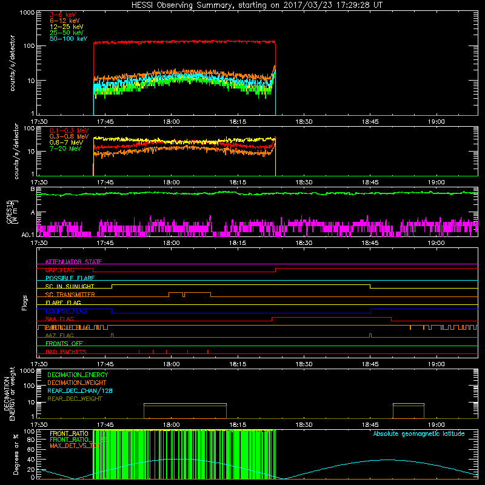Viewport: 485px width, 485px height.
Task: Select the REAR_DEC_CHAN/128 legend label
Action: click(80, 391)
